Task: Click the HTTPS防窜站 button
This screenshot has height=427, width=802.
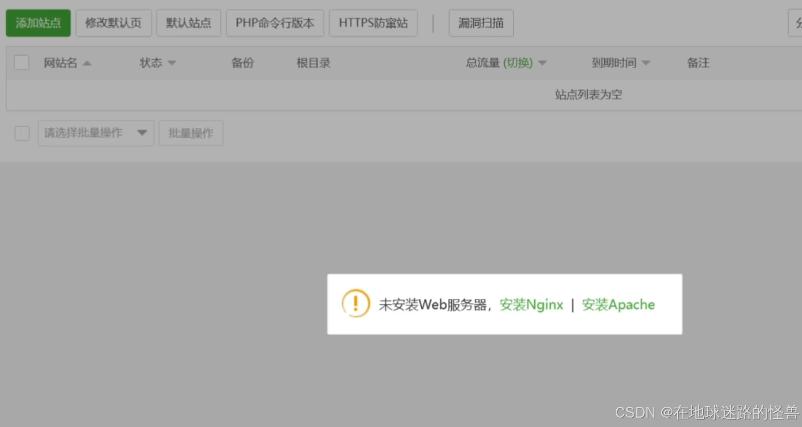Action: click(x=373, y=23)
